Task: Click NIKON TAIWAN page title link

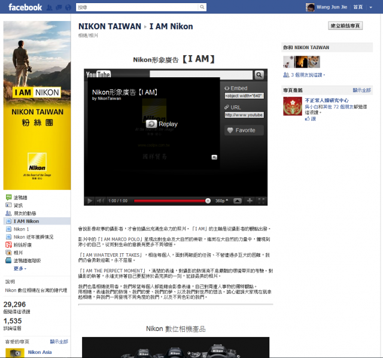Action: [x=110, y=26]
